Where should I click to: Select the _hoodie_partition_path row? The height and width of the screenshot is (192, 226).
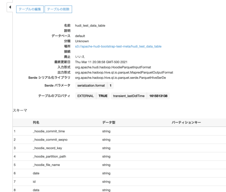tap(119, 156)
